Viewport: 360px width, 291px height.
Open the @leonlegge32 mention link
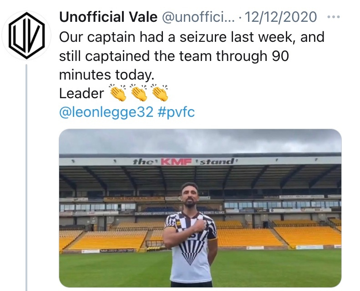tap(106, 112)
